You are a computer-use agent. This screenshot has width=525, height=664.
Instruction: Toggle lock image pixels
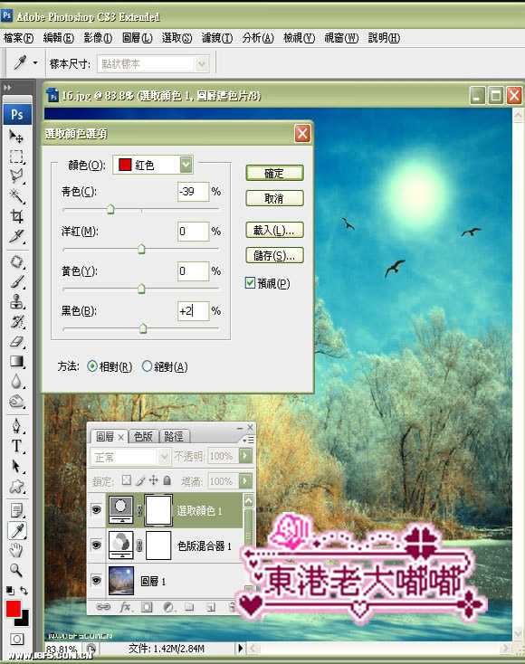pos(140,480)
